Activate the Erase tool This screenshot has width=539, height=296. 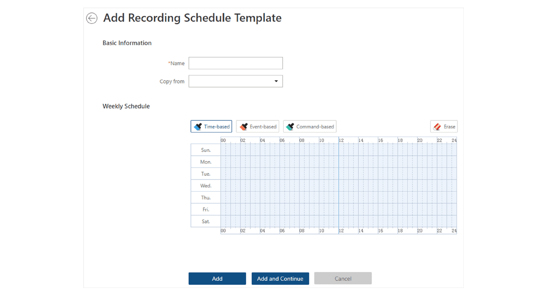click(444, 126)
